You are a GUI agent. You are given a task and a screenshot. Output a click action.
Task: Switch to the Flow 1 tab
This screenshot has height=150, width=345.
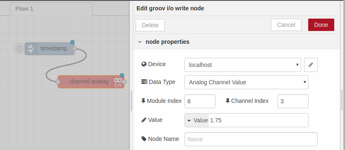(x=51, y=9)
